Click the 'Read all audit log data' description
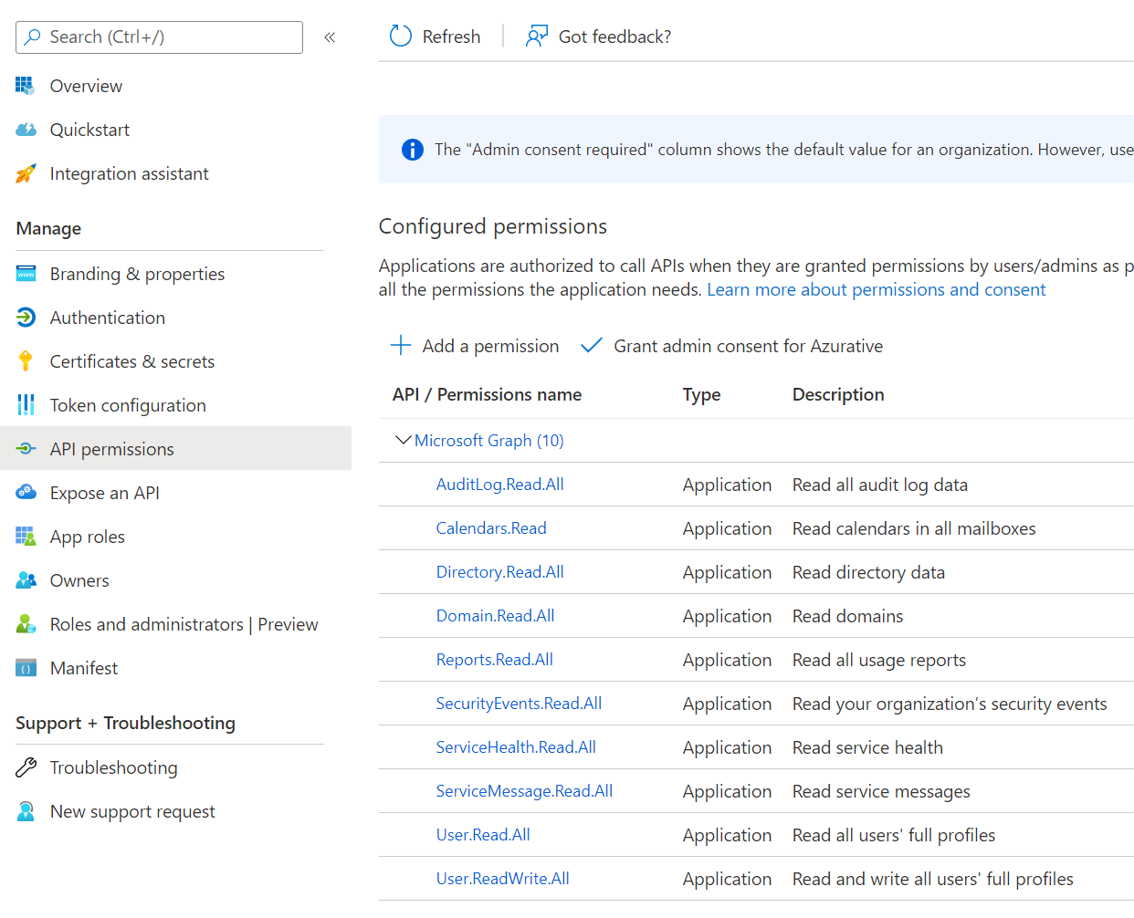The height and width of the screenshot is (918, 1134). (x=880, y=485)
